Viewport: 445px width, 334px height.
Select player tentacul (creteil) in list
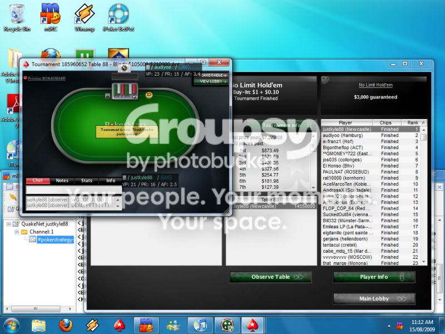point(370,245)
